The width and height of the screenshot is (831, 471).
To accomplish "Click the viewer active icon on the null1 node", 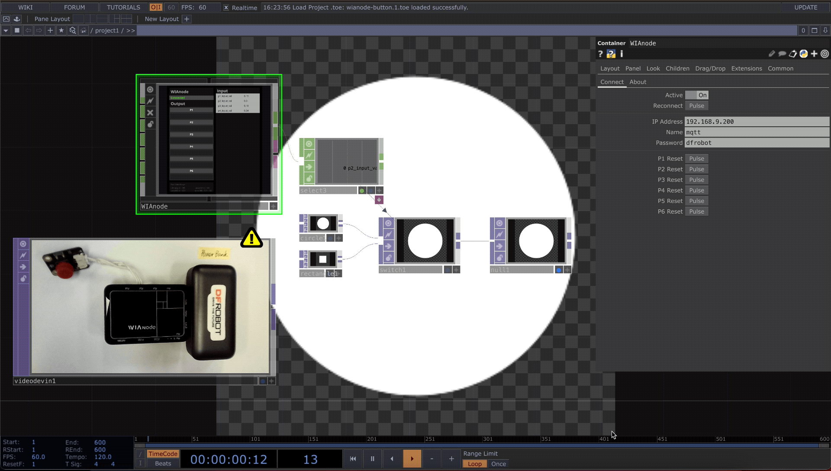I will tap(499, 223).
